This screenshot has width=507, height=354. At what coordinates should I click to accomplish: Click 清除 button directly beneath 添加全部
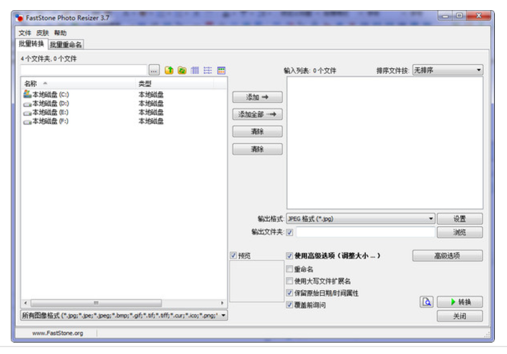[x=258, y=131]
